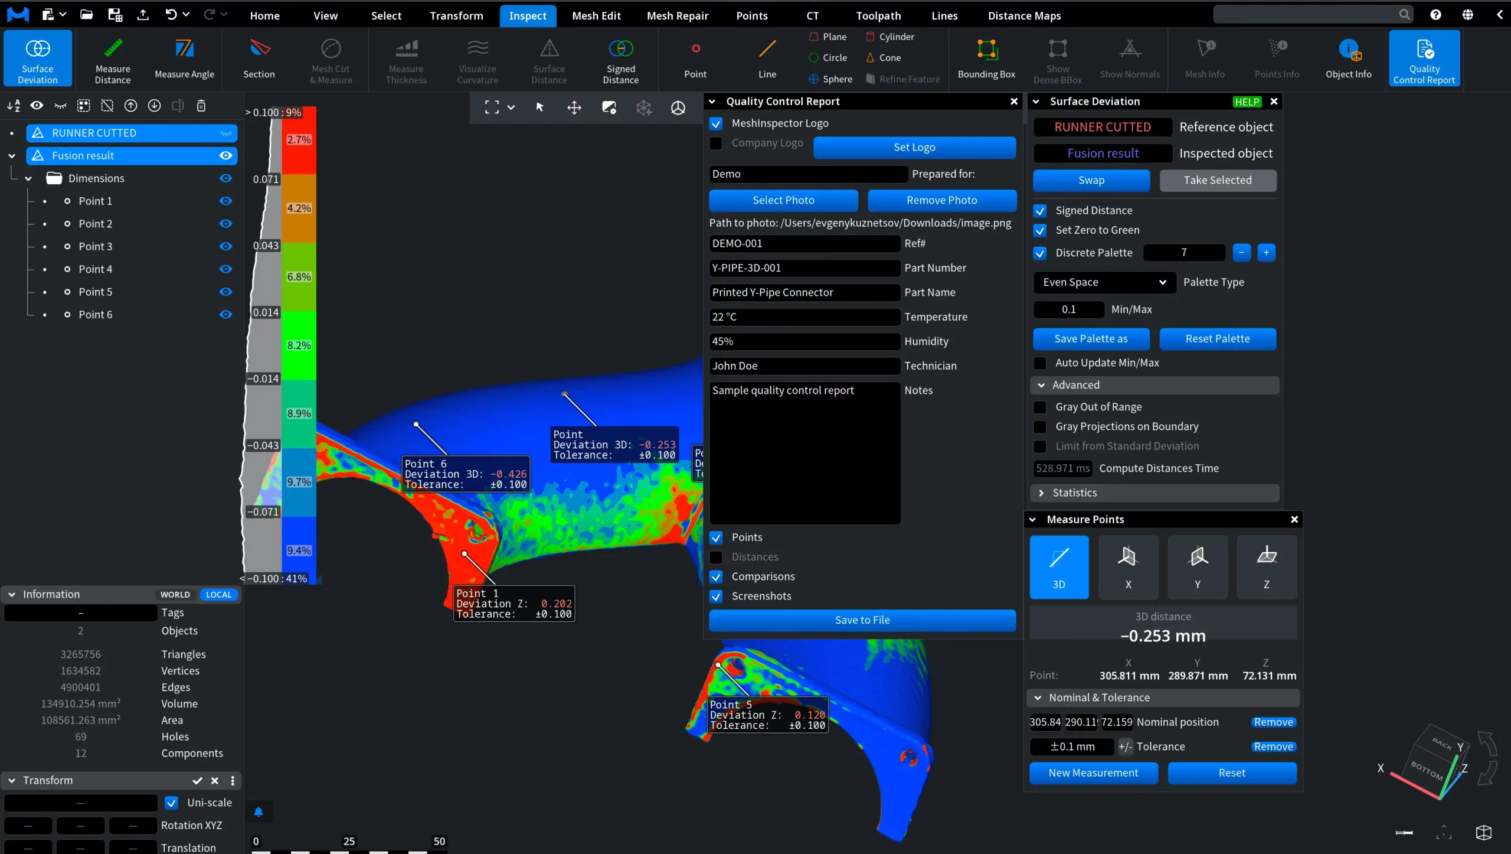The height and width of the screenshot is (854, 1511).
Task: Select the Measure Distance tool
Action: click(113, 59)
